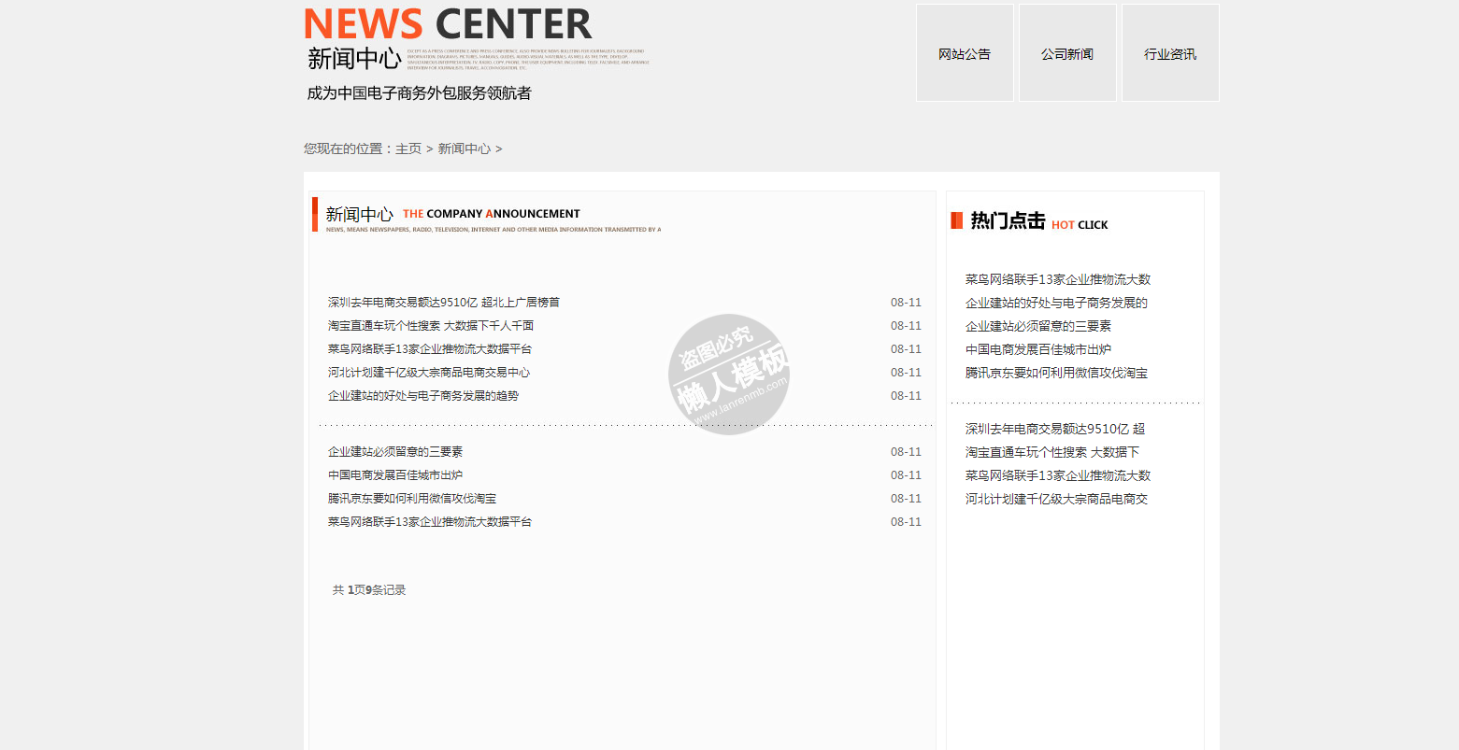Open the 公司新闻 navigation tab
The width and height of the screenshot is (1459, 750).
(x=1067, y=53)
